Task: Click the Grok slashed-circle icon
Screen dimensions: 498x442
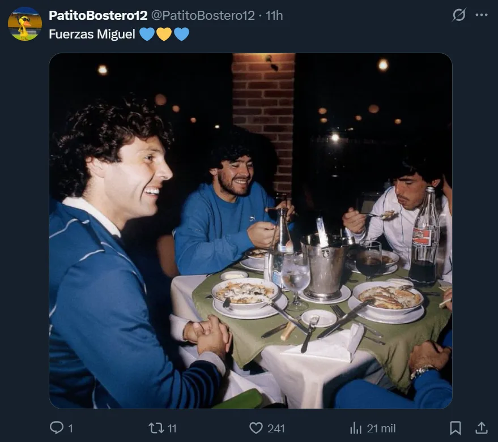Action: pyautogui.click(x=459, y=15)
